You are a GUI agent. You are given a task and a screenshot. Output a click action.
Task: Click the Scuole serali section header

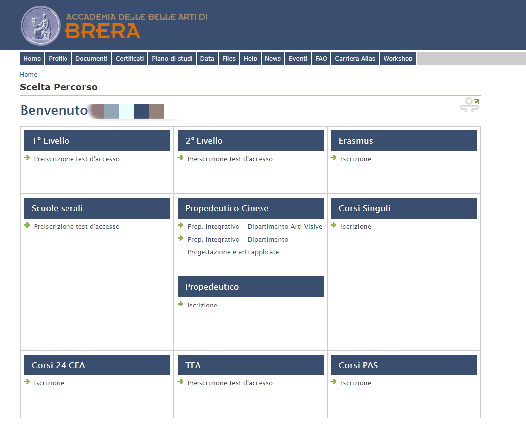pos(97,208)
